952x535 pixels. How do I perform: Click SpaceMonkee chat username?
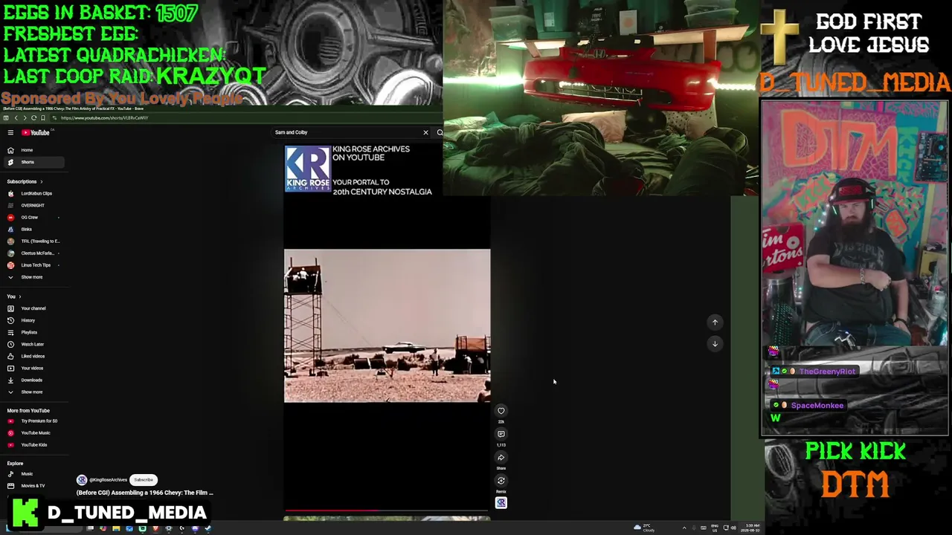click(x=817, y=406)
